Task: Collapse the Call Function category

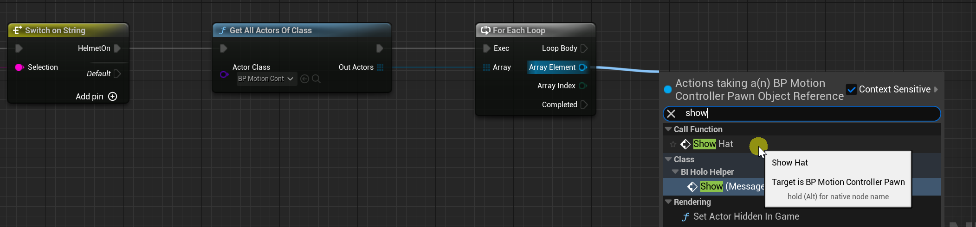Action: (x=668, y=129)
